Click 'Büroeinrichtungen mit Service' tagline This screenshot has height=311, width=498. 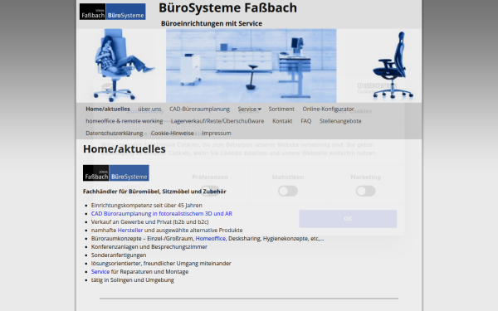coord(212,23)
